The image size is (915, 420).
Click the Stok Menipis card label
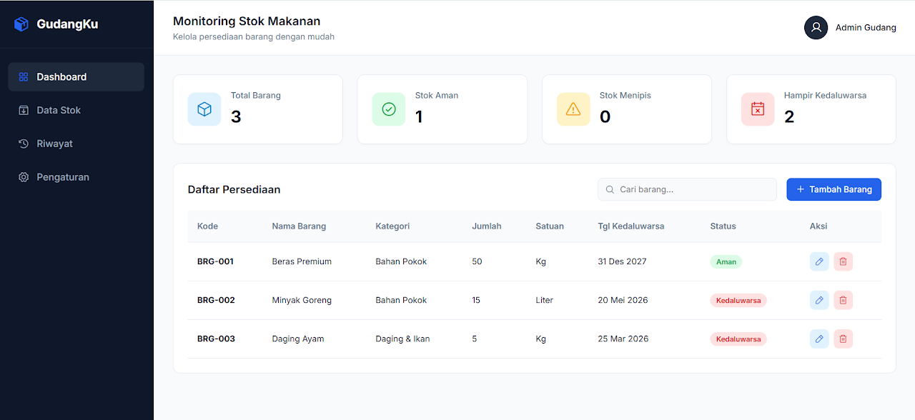(625, 95)
